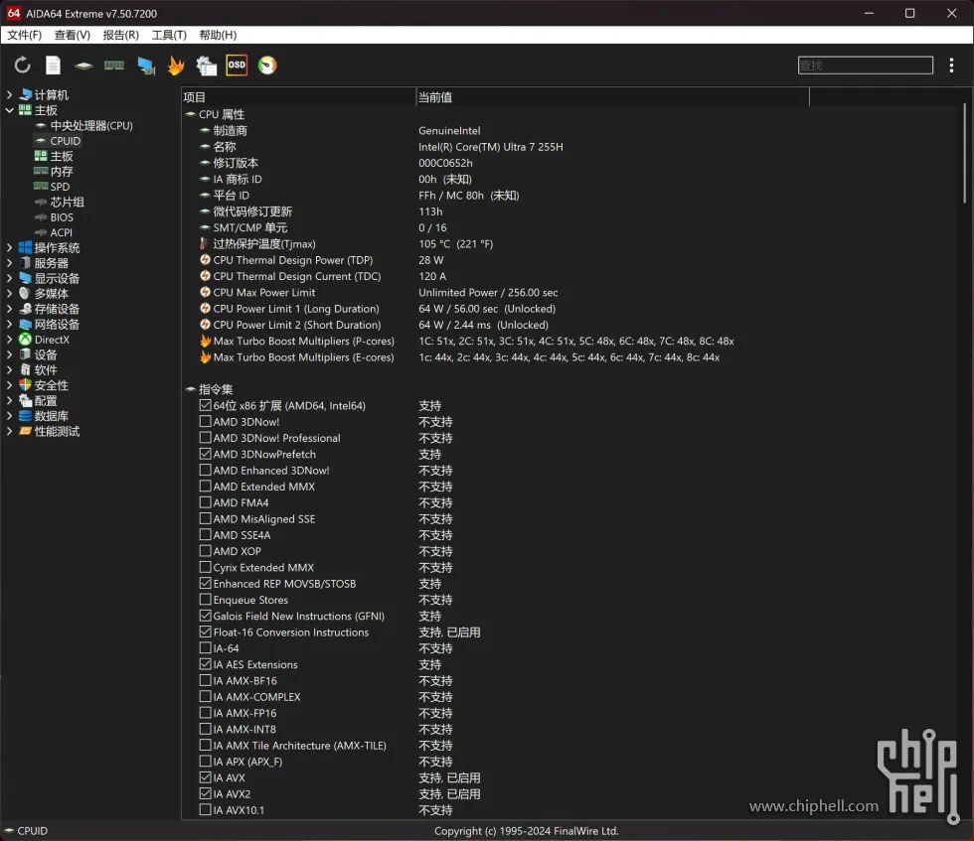Toggle the 64位 x86 扩展 checkbox
The height and width of the screenshot is (841, 974).
coord(205,405)
